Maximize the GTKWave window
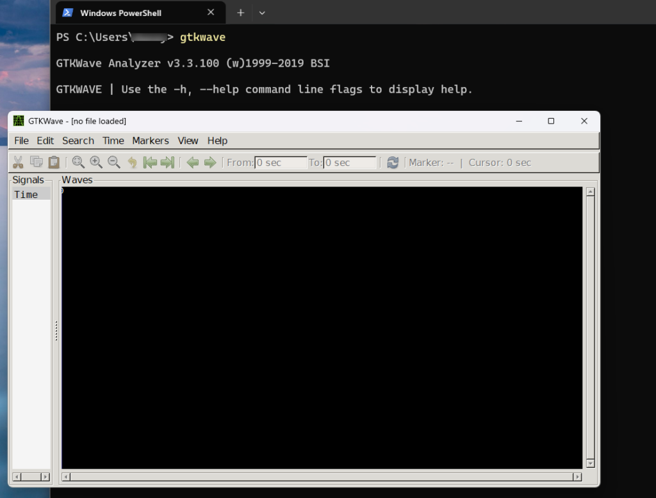 pyautogui.click(x=551, y=121)
